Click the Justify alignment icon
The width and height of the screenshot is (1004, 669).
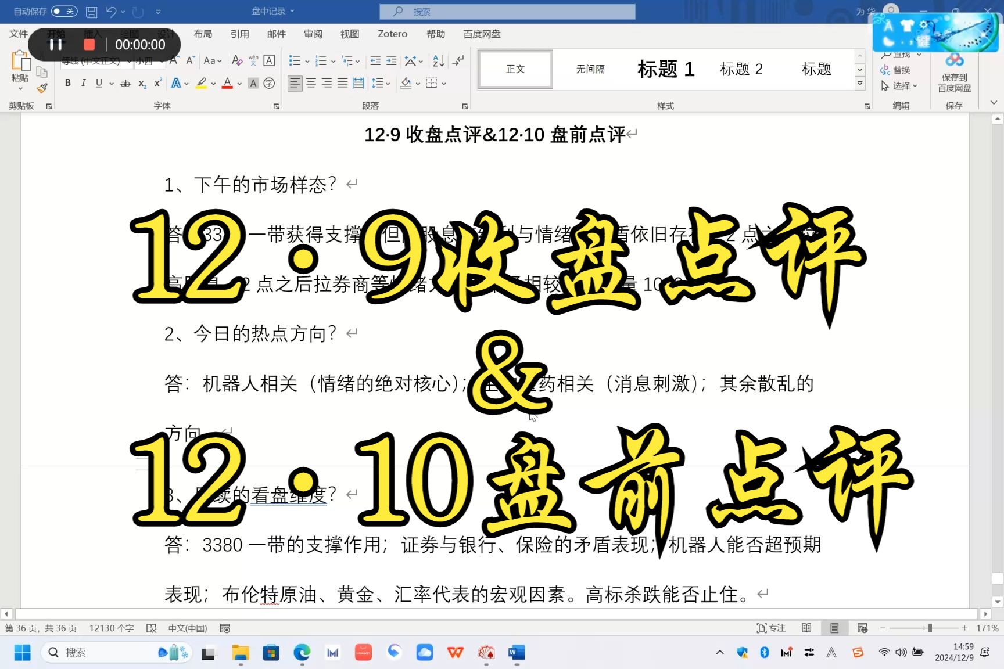pos(343,84)
